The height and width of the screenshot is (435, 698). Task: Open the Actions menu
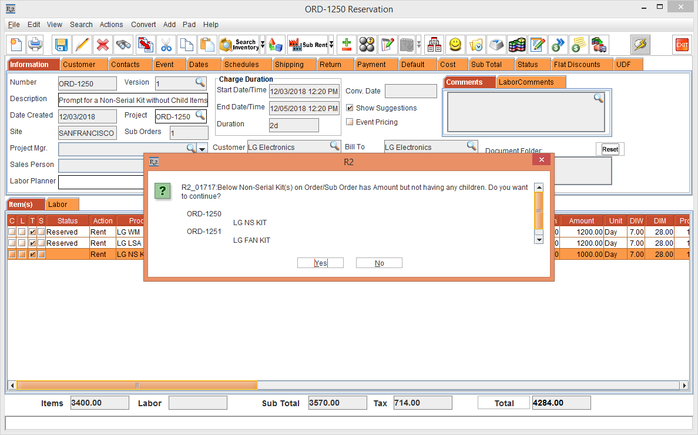(111, 25)
